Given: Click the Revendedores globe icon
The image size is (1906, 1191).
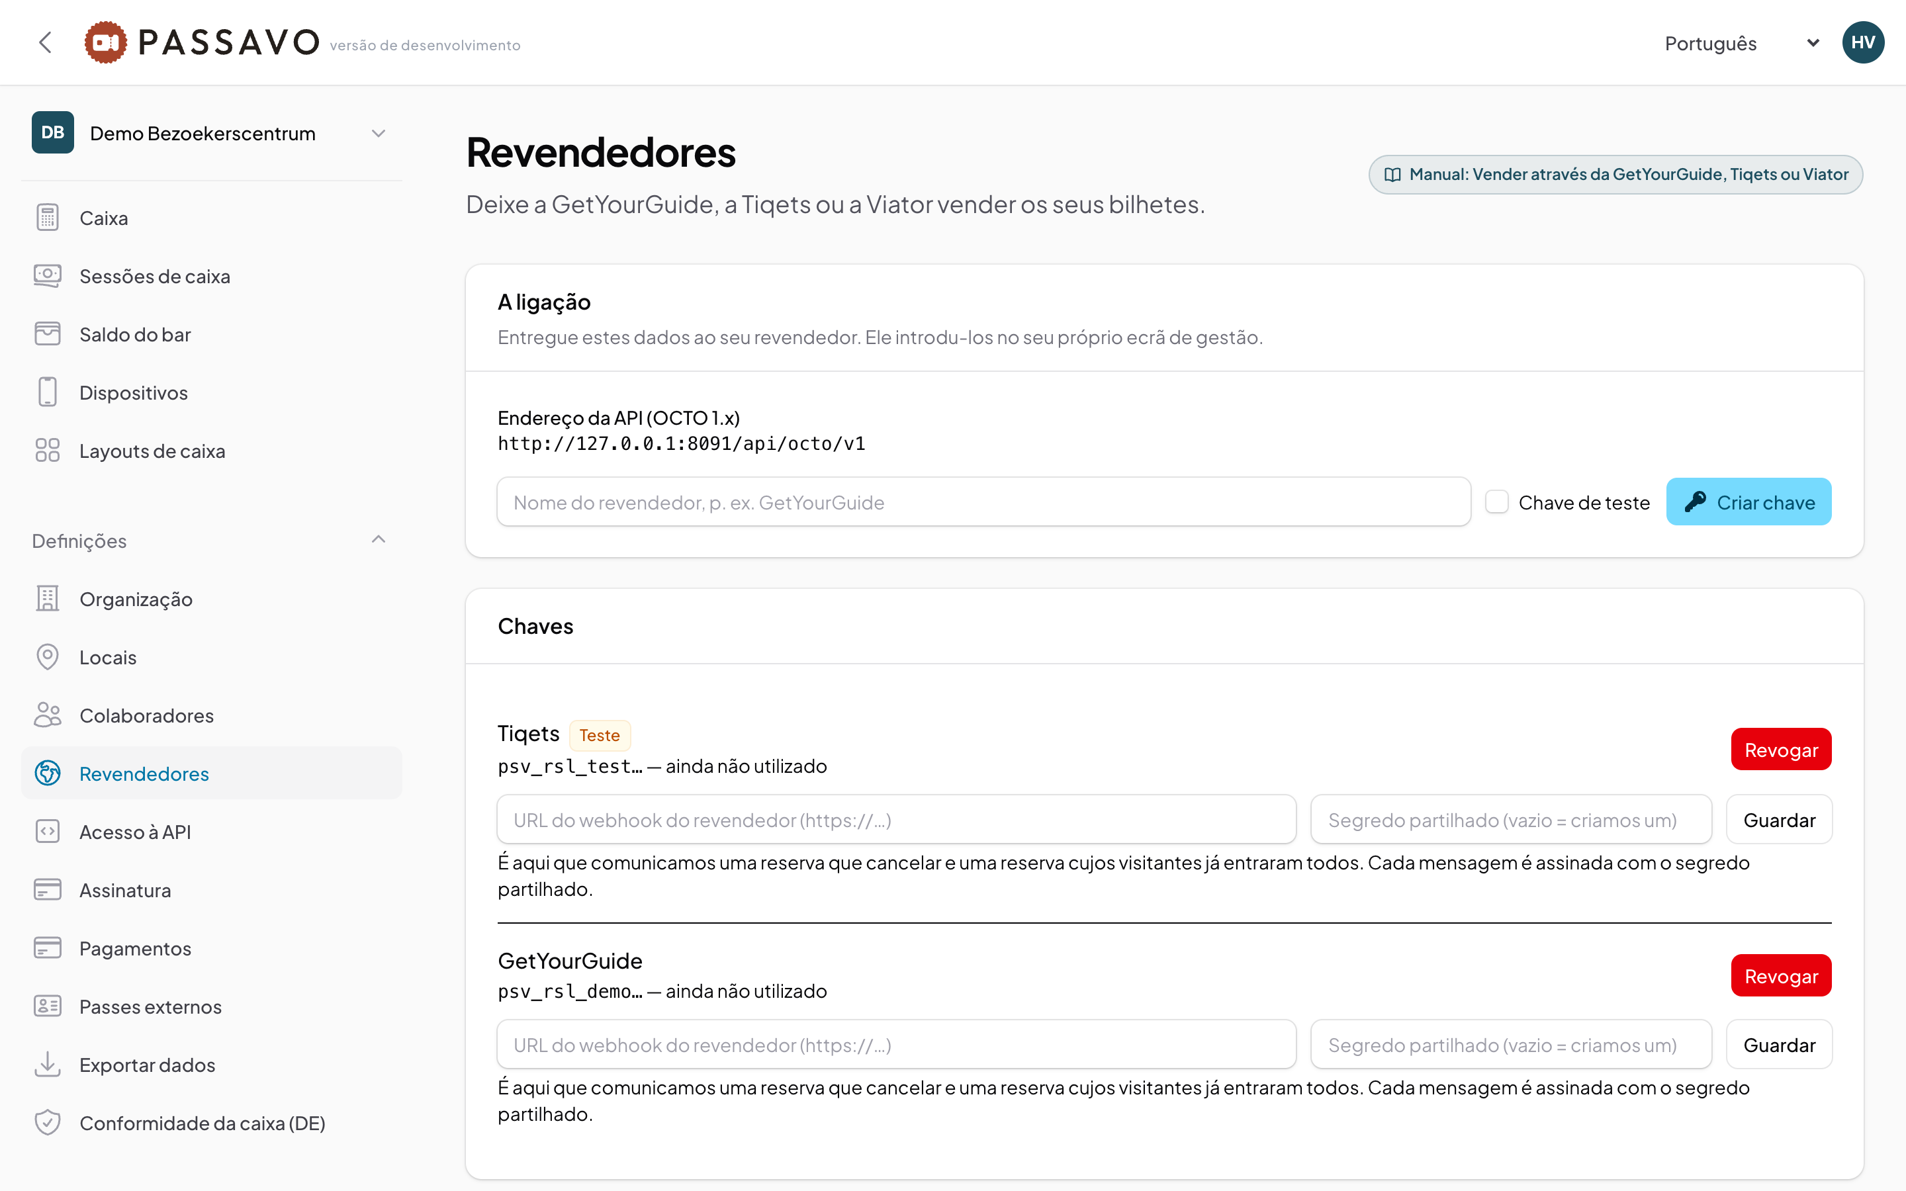Looking at the screenshot, I should pos(47,773).
